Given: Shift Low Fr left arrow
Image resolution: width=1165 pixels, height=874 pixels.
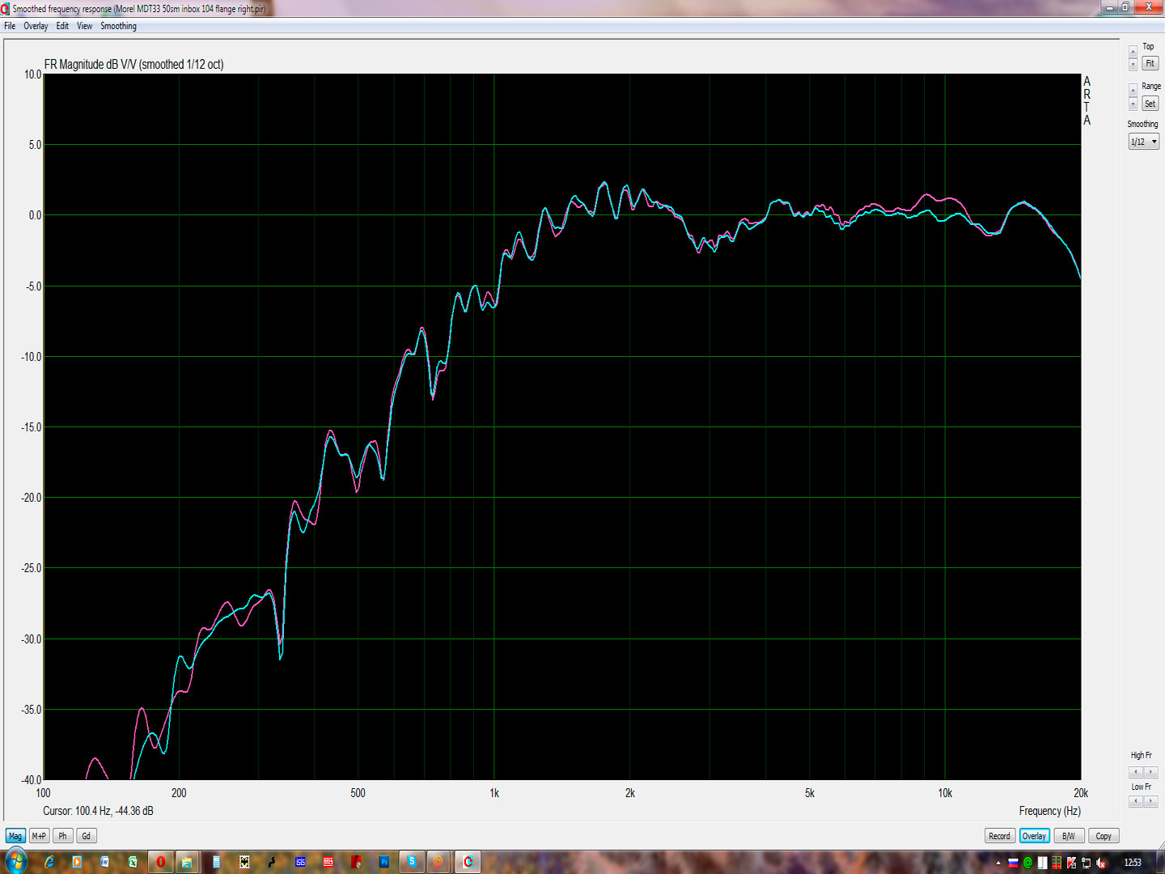Looking at the screenshot, I should 1136,801.
